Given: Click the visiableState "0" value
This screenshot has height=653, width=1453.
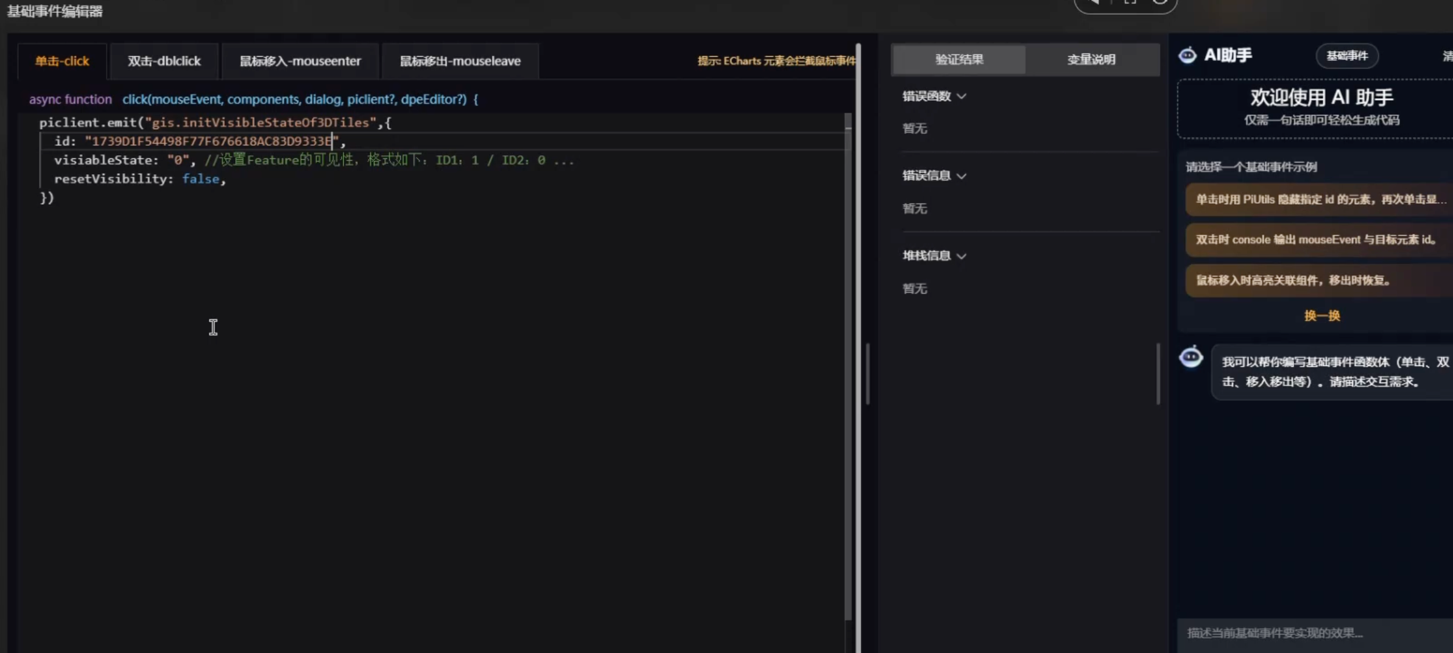Looking at the screenshot, I should (178, 160).
